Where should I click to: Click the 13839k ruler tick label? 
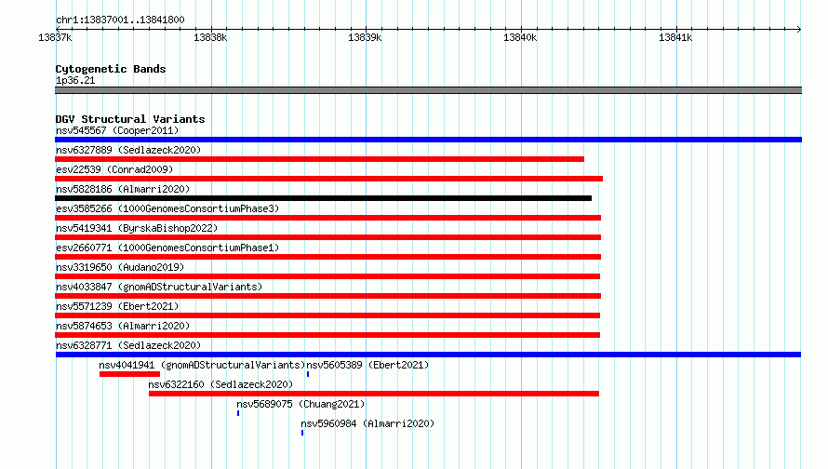[365, 37]
